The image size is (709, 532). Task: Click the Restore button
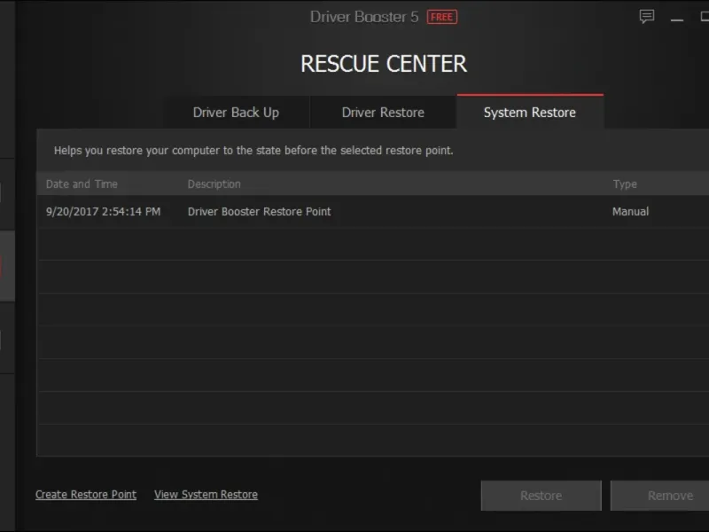[541, 496]
